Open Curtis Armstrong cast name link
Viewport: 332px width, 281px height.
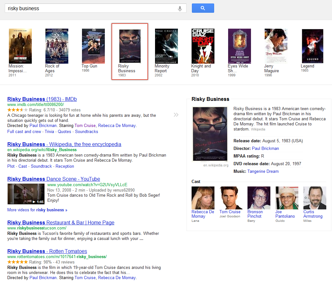point(313,214)
